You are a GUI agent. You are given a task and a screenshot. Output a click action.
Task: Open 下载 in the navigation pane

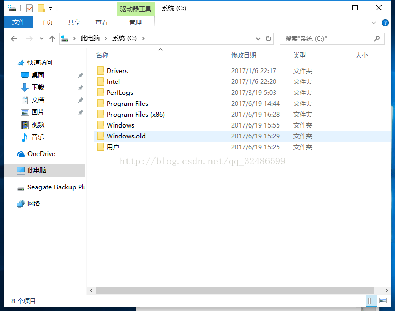tap(37, 88)
